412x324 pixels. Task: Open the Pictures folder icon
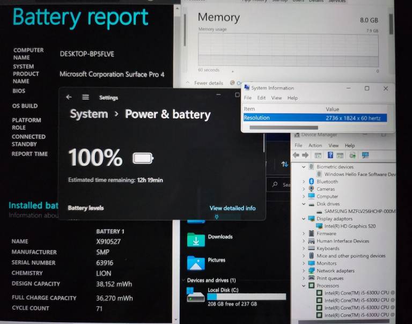click(196, 262)
